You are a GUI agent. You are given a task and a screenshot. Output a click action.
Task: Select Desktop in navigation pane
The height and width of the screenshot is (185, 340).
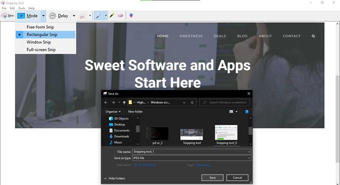(117, 125)
